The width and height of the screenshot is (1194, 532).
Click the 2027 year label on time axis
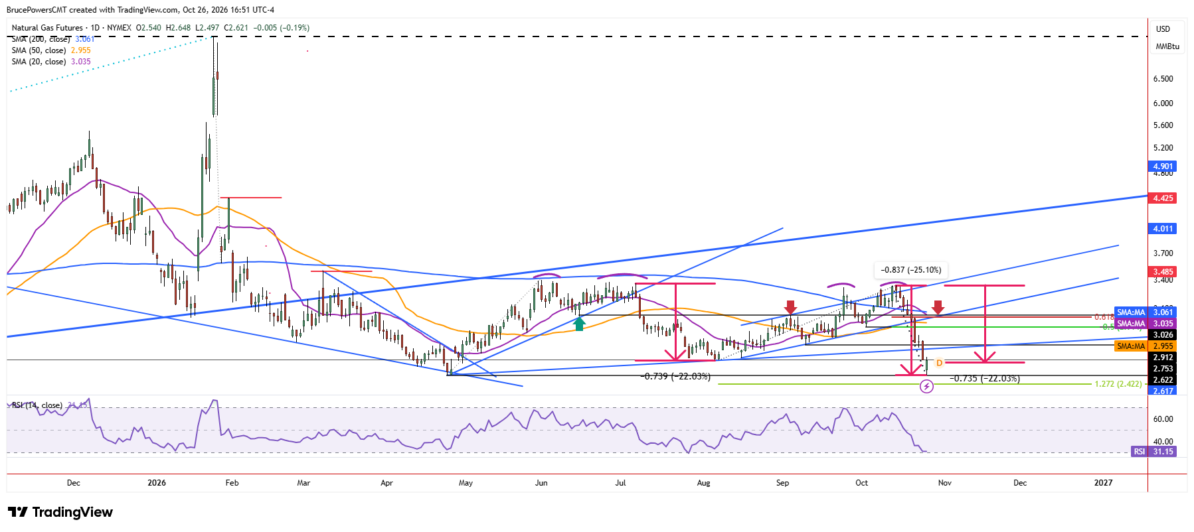(1103, 483)
